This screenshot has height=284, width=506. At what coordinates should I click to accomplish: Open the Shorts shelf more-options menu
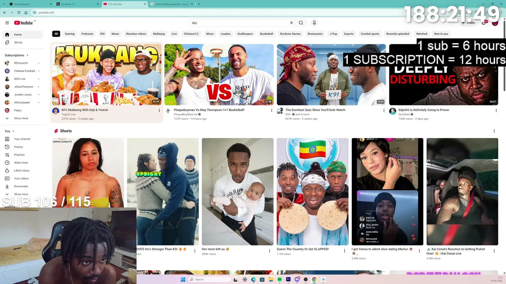tap(494, 131)
